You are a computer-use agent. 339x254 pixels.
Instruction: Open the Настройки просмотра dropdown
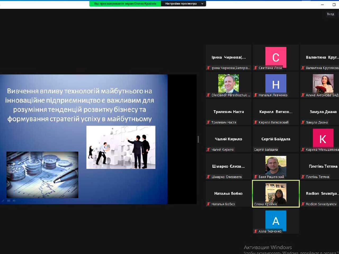181,4
